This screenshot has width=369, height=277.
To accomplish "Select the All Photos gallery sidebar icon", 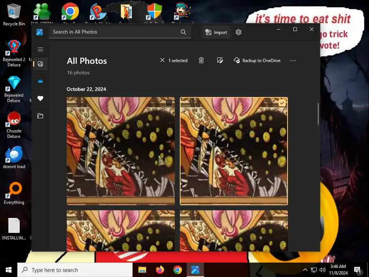I will 40,64.
